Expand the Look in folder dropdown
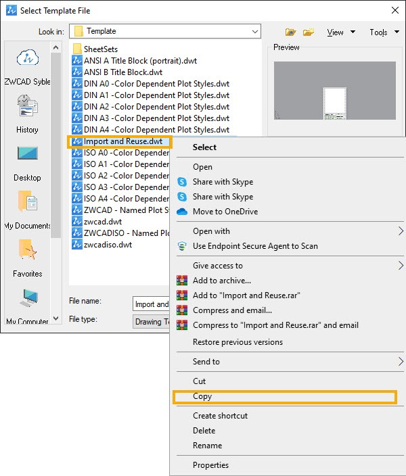Image resolution: width=406 pixels, height=476 pixels. [255, 31]
